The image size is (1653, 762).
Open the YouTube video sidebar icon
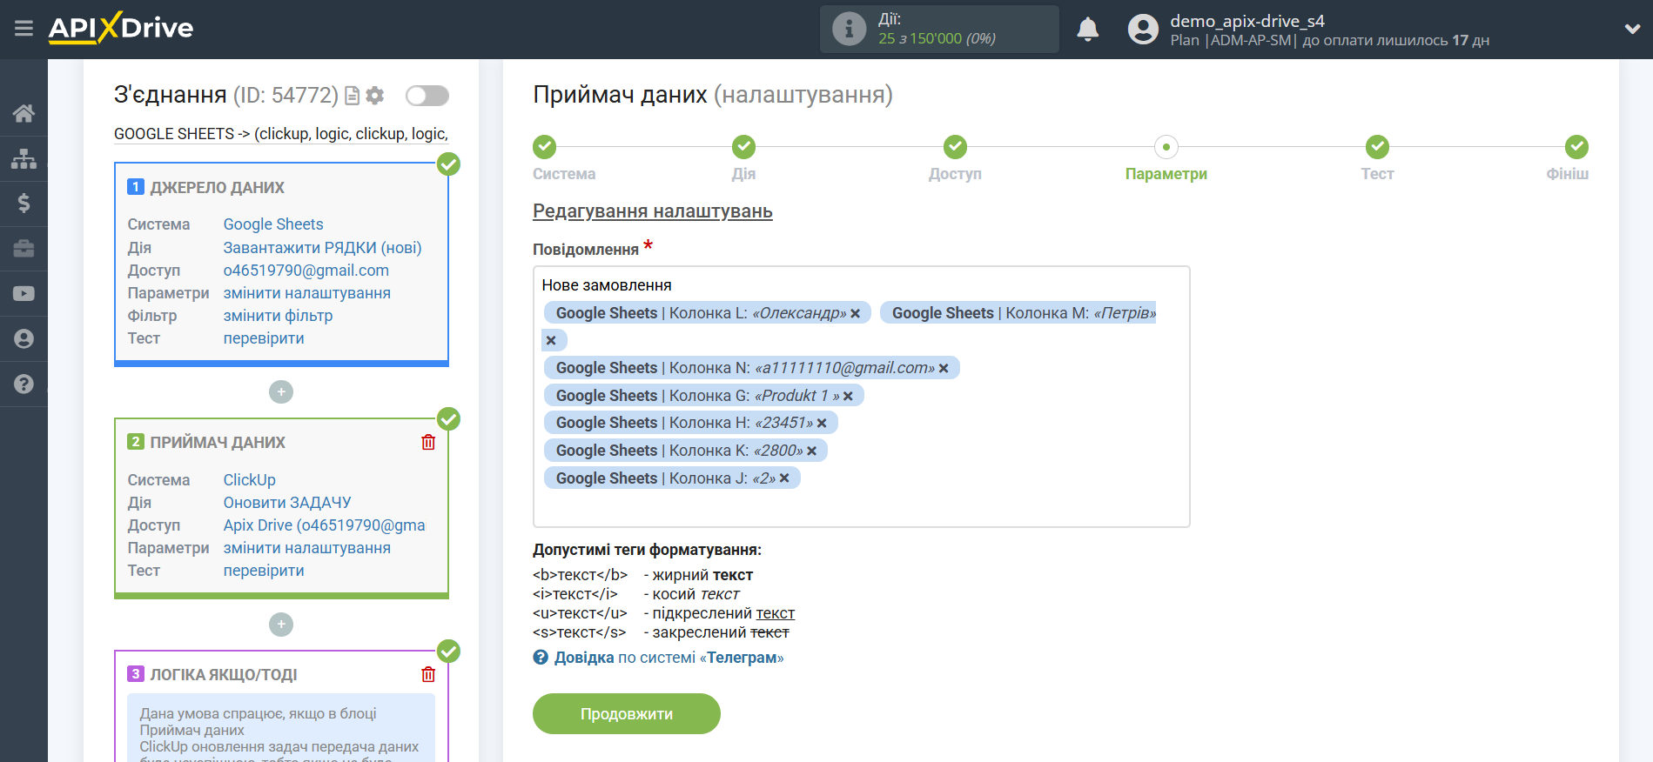point(24,294)
